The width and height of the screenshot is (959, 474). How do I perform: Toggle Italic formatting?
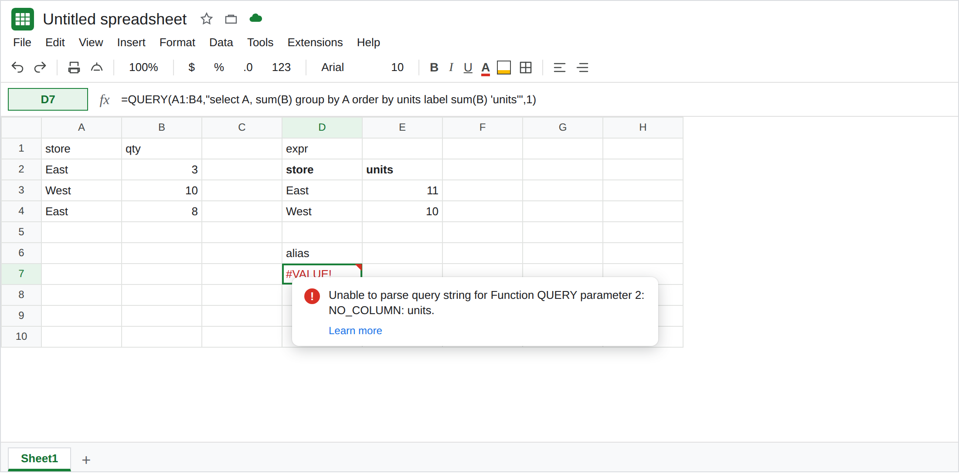click(451, 68)
